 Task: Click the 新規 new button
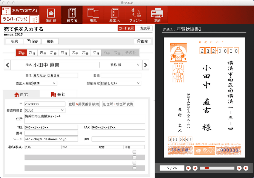[14, 41]
